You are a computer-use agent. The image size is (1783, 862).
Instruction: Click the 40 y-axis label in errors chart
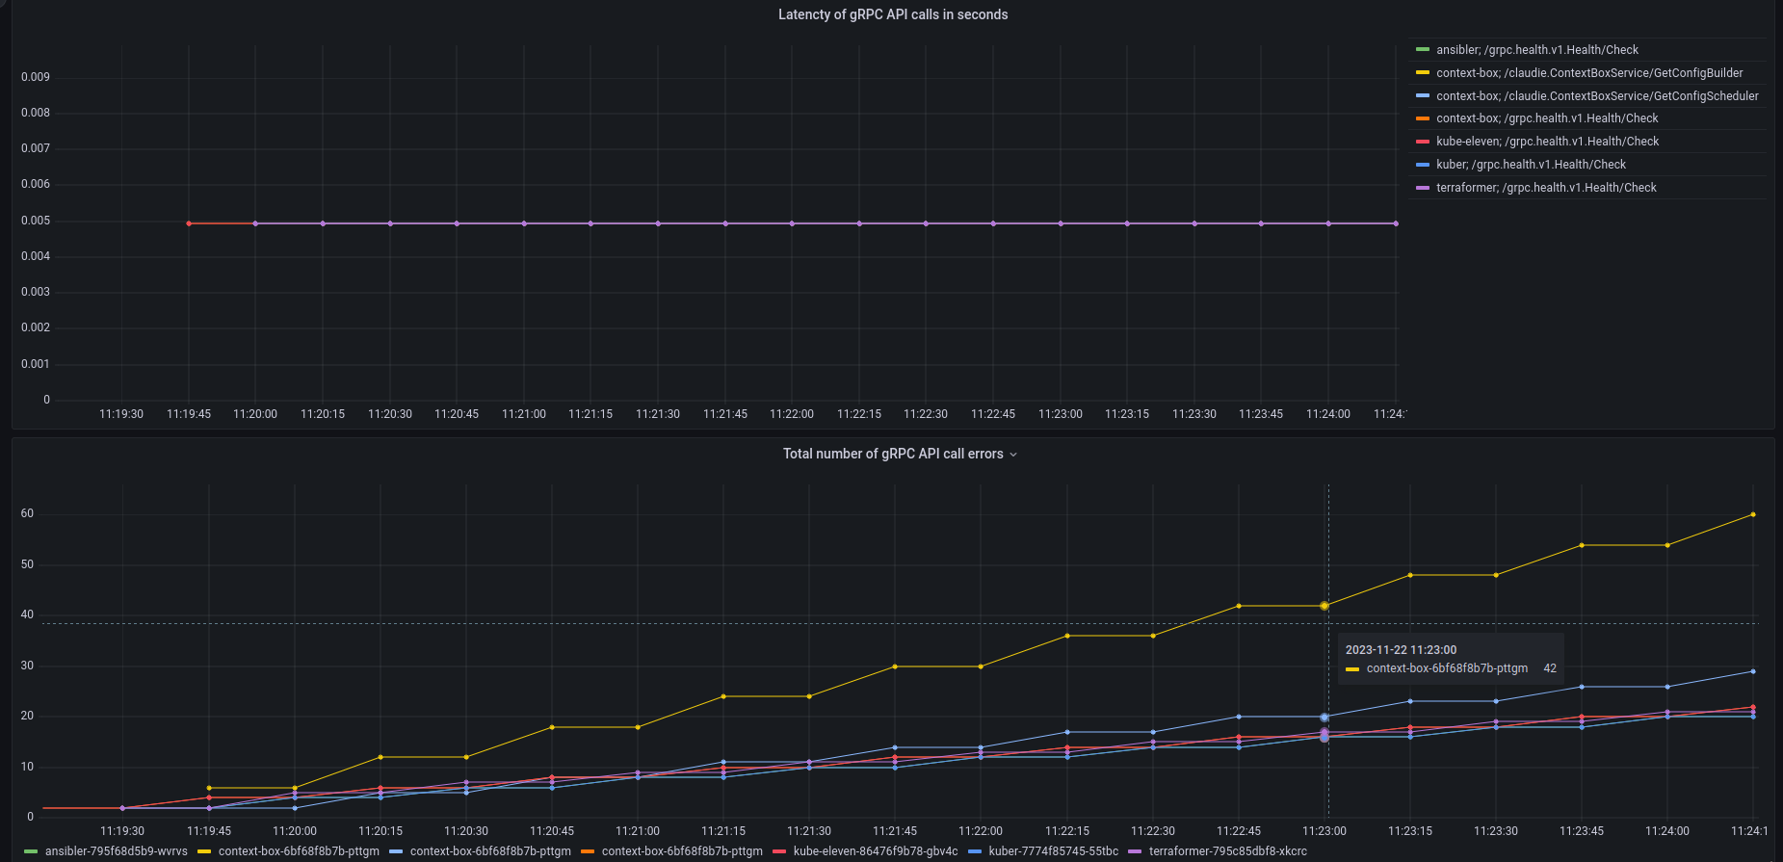coord(27,614)
